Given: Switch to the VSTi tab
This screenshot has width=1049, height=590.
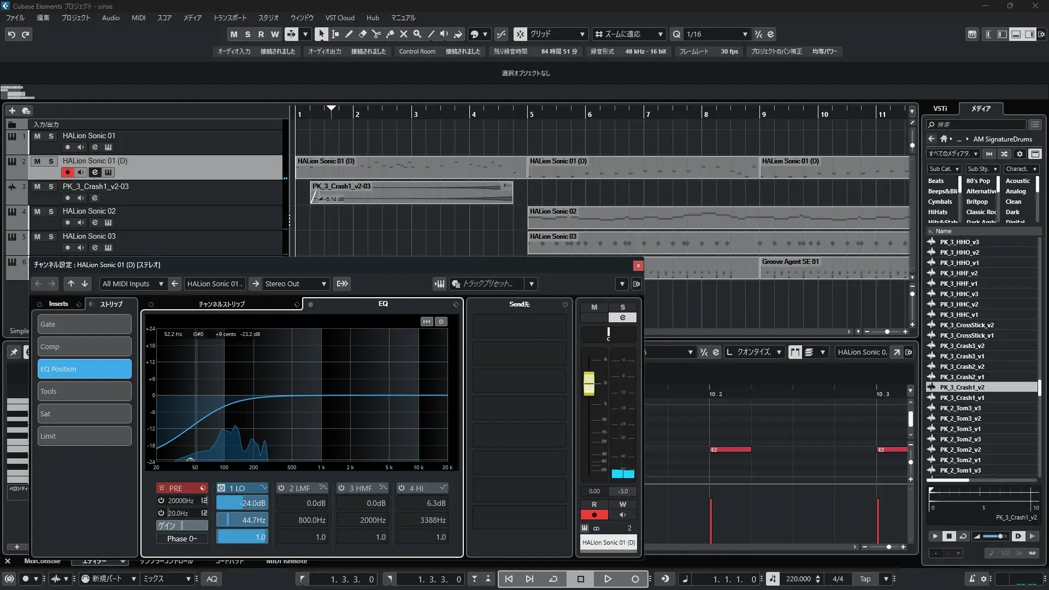Looking at the screenshot, I should [940, 108].
